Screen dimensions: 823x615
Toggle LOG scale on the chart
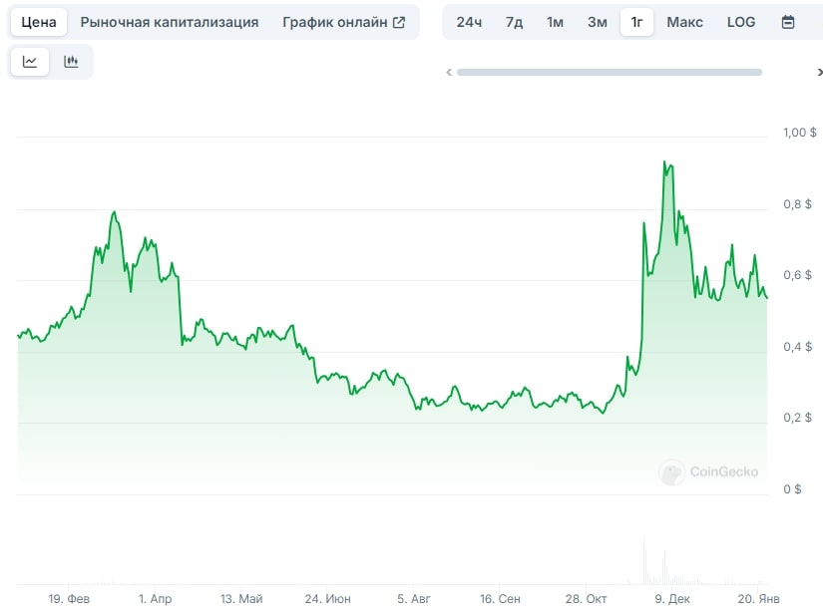[x=740, y=22]
